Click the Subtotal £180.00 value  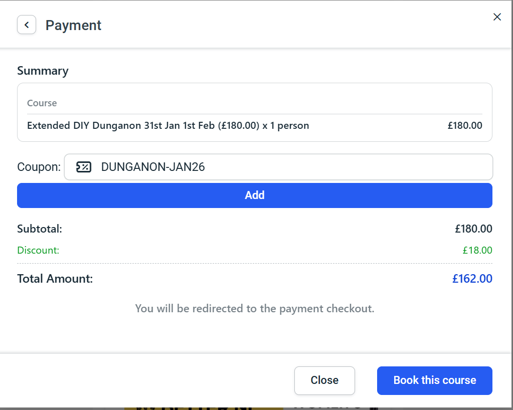(x=473, y=229)
